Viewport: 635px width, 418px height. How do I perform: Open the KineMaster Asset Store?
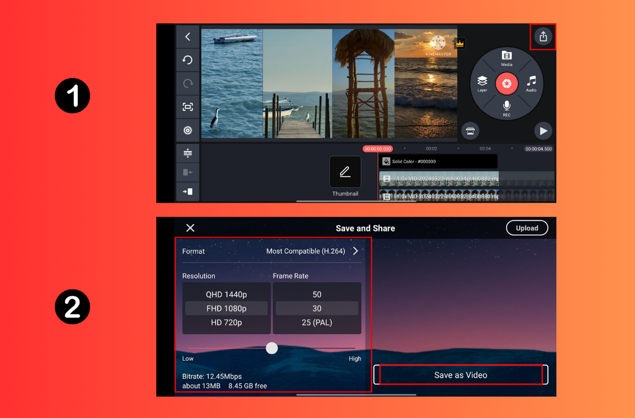point(470,130)
